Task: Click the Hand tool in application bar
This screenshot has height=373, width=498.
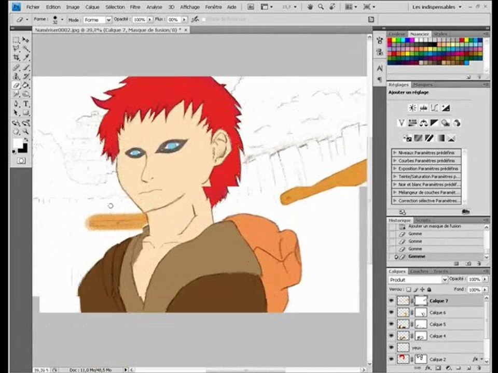Action: tap(310, 7)
